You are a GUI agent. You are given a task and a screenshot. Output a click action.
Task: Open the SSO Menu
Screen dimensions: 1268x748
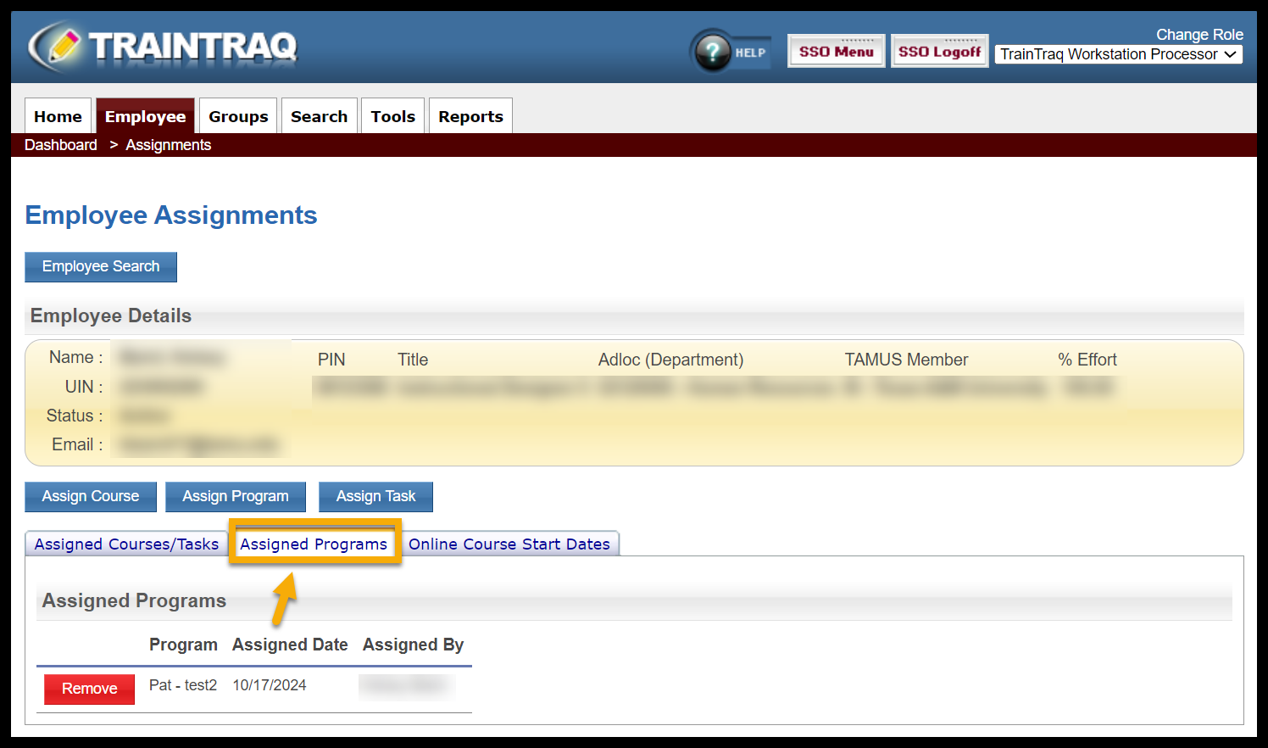tap(836, 52)
